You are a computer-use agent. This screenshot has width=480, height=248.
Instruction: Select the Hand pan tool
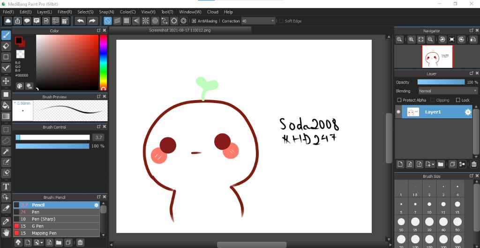tap(6, 232)
